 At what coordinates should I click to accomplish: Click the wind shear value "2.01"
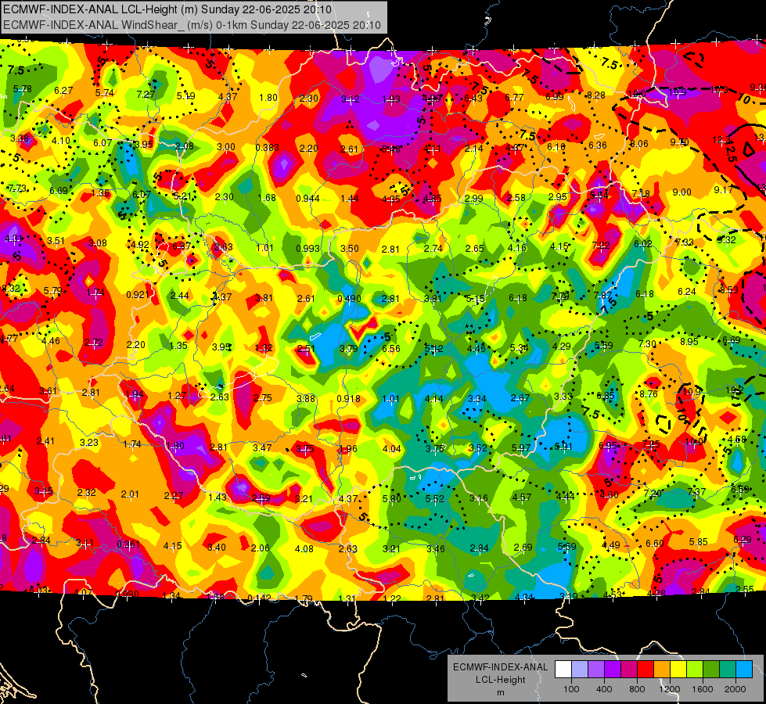click(130, 494)
